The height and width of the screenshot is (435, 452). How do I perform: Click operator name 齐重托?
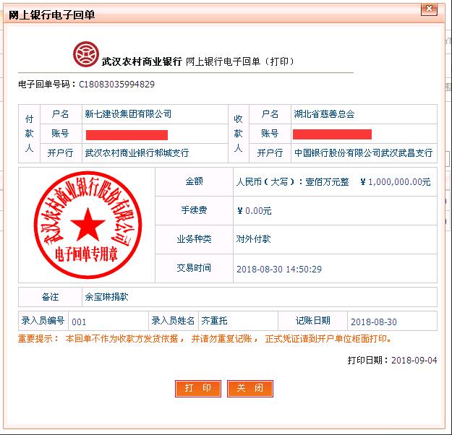coord(215,321)
